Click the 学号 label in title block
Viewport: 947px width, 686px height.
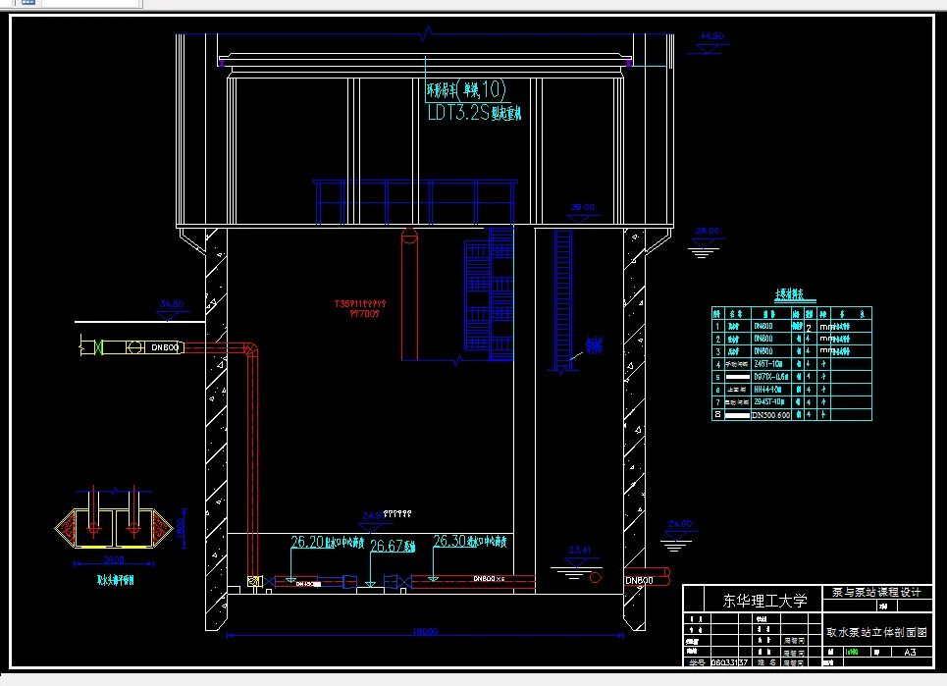tap(697, 662)
